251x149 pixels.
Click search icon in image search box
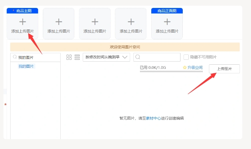click(138, 57)
